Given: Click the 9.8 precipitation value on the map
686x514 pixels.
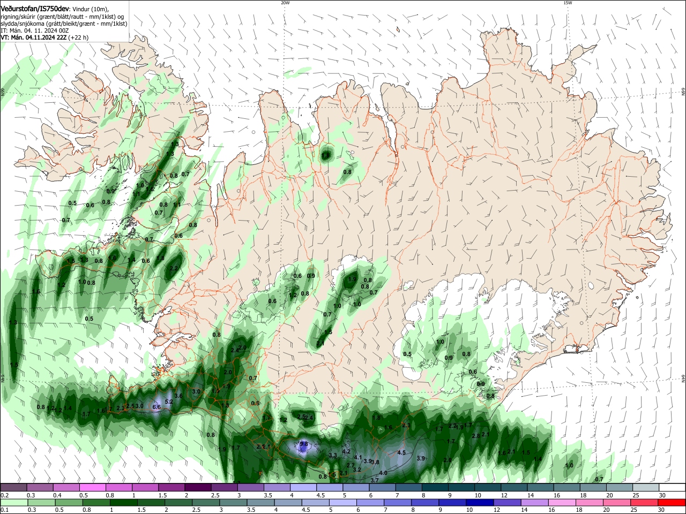Looking at the screenshot, I should click(x=304, y=444).
